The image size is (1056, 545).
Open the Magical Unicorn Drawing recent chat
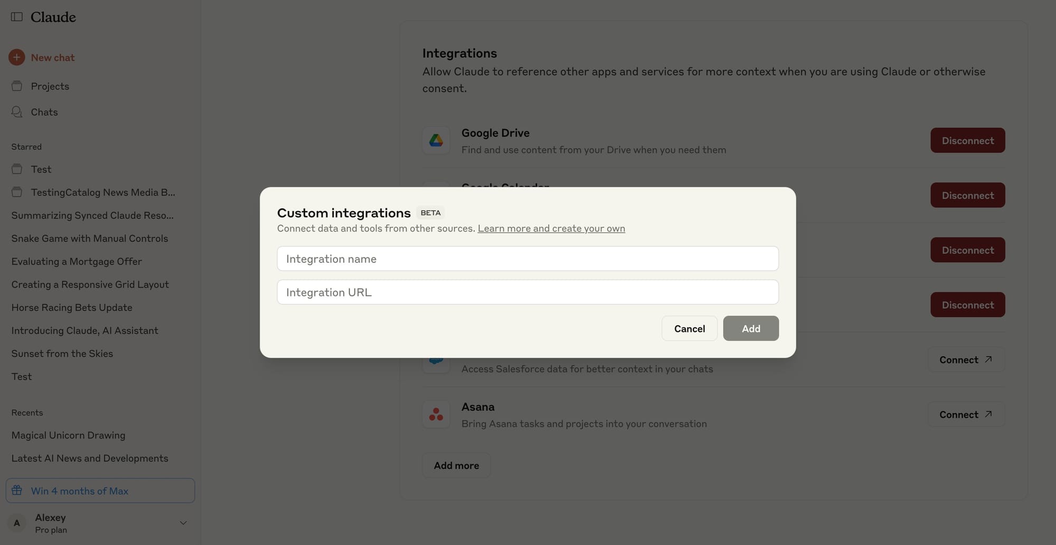pos(69,435)
